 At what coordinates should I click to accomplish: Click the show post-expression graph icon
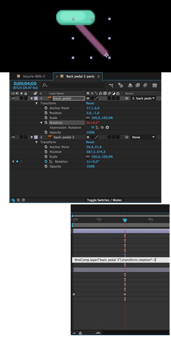click(97, 127)
